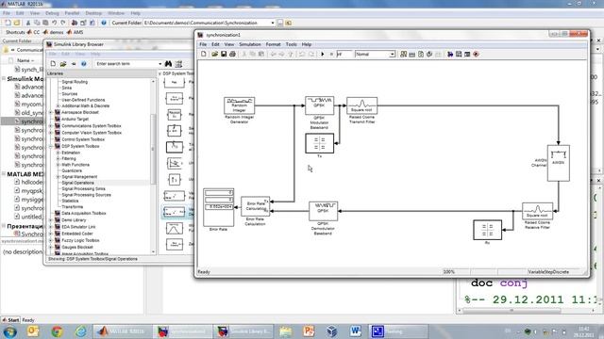Collapse DSP System Toolbox tree node

coord(50,147)
